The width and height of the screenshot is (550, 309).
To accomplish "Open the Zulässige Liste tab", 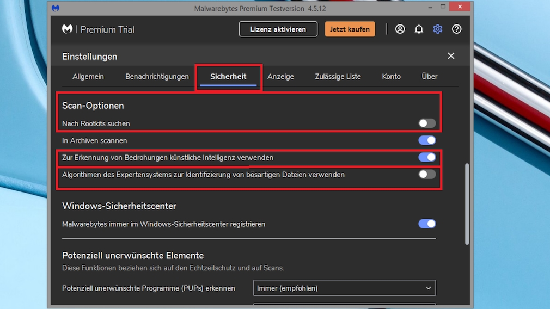I will point(338,76).
